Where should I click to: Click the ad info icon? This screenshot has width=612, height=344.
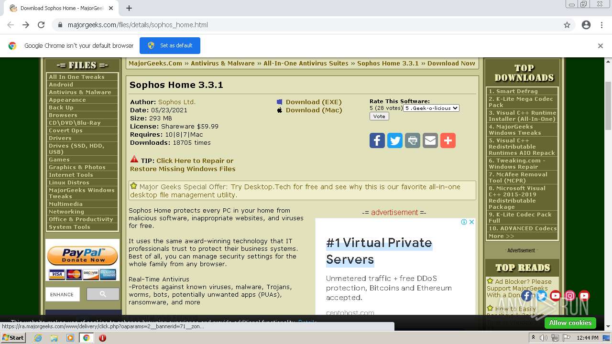[x=464, y=222]
